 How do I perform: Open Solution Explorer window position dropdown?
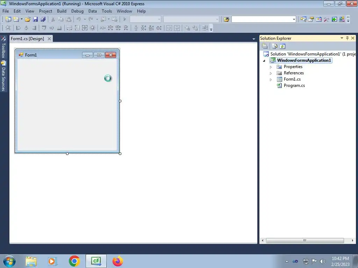(x=342, y=38)
